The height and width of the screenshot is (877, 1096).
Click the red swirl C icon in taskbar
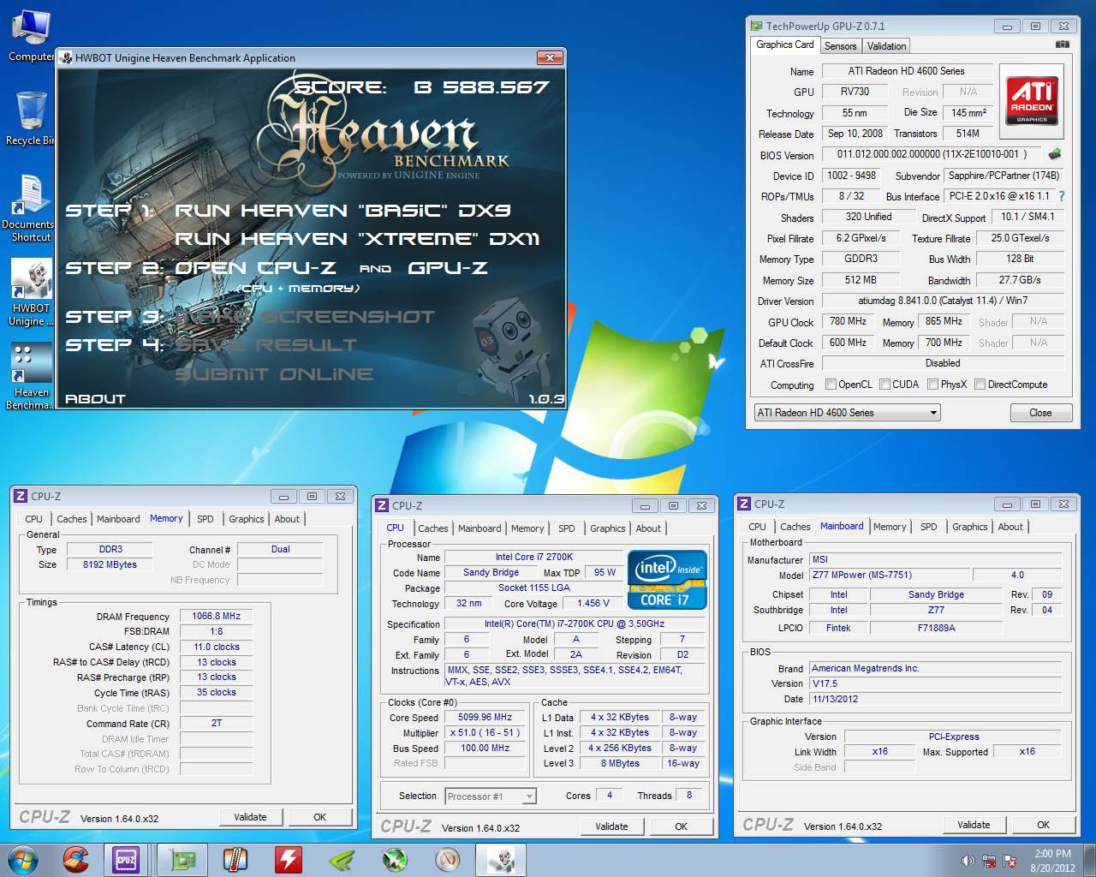coord(75,860)
